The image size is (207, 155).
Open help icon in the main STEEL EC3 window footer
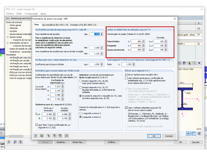click(9, 142)
